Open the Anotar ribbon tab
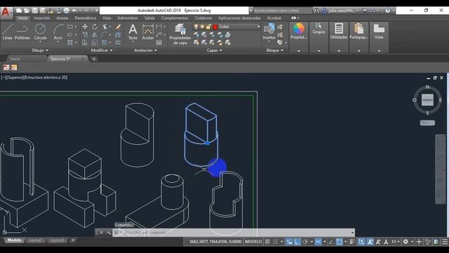The image size is (449, 253). [62, 18]
